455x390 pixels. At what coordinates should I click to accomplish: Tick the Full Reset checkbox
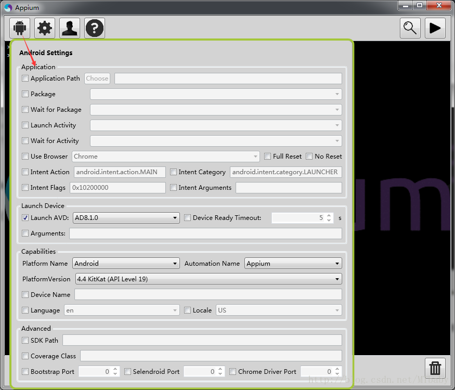(x=268, y=157)
